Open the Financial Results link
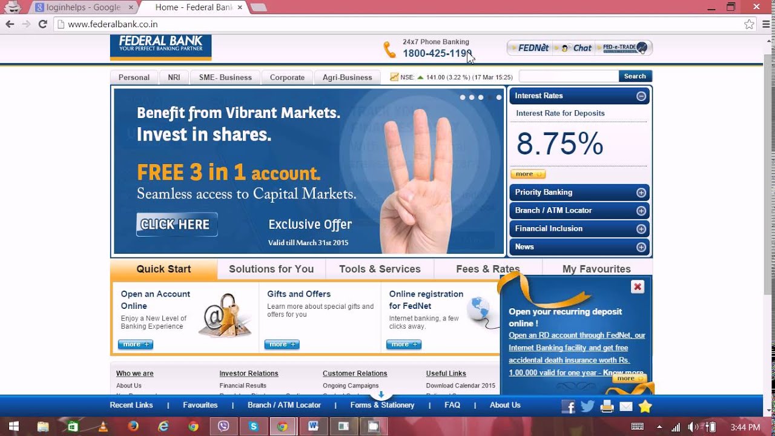This screenshot has height=436, width=775. coord(243,386)
